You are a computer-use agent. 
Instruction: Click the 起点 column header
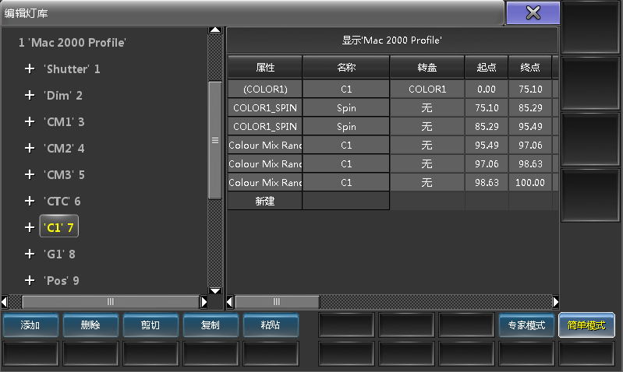click(x=487, y=68)
